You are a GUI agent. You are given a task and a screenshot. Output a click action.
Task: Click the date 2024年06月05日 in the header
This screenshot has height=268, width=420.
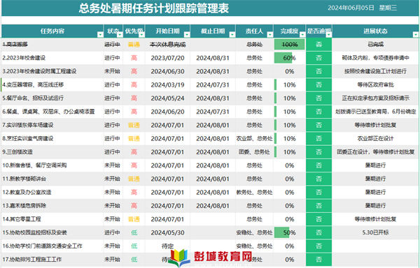351,8
